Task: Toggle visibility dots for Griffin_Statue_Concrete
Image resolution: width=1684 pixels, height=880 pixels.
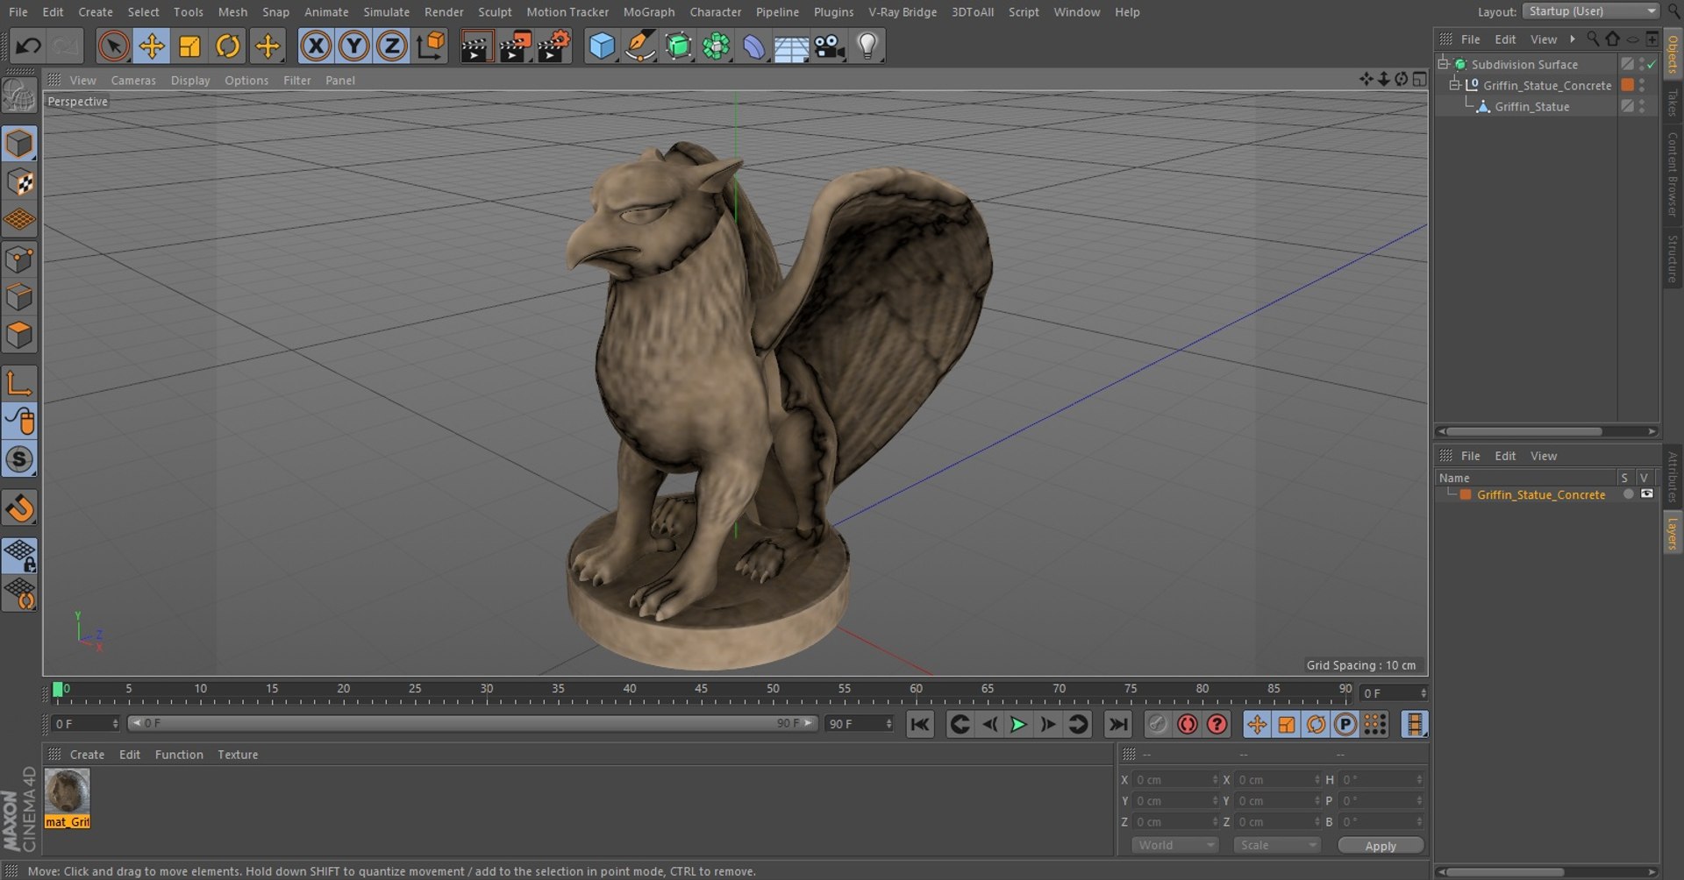Action: pyautogui.click(x=1642, y=85)
